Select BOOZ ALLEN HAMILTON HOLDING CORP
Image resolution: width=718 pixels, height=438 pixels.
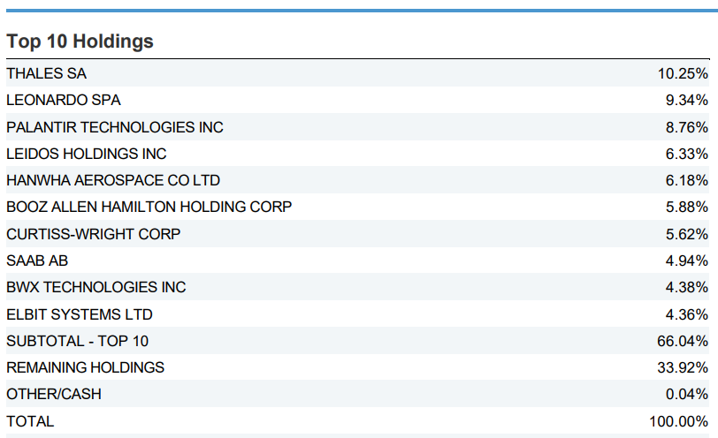[x=149, y=208]
